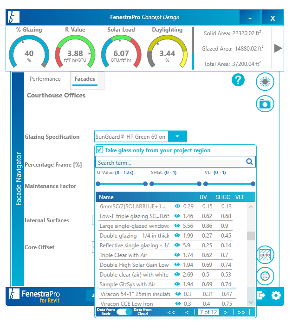Select Low-E triple glazing SC=0.65 row

click(x=165, y=216)
